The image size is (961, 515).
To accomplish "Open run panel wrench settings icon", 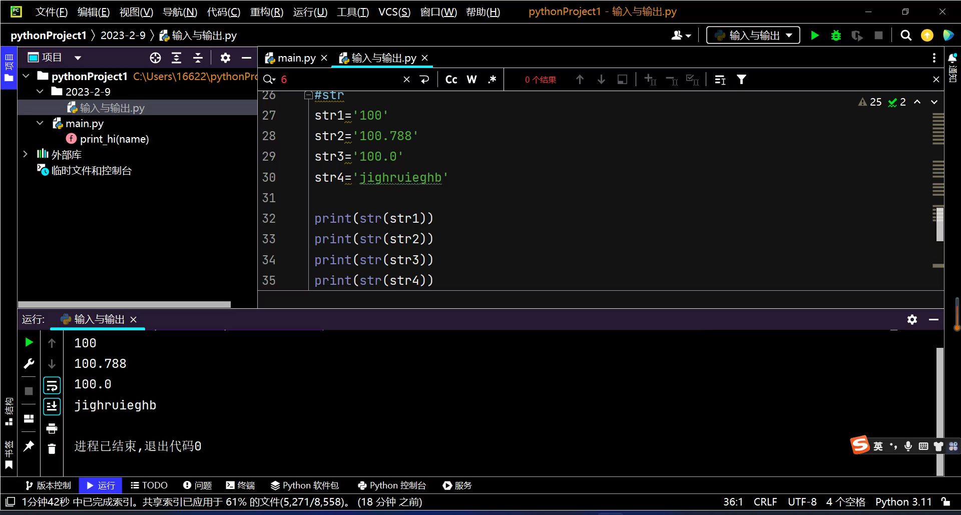I will point(29,364).
